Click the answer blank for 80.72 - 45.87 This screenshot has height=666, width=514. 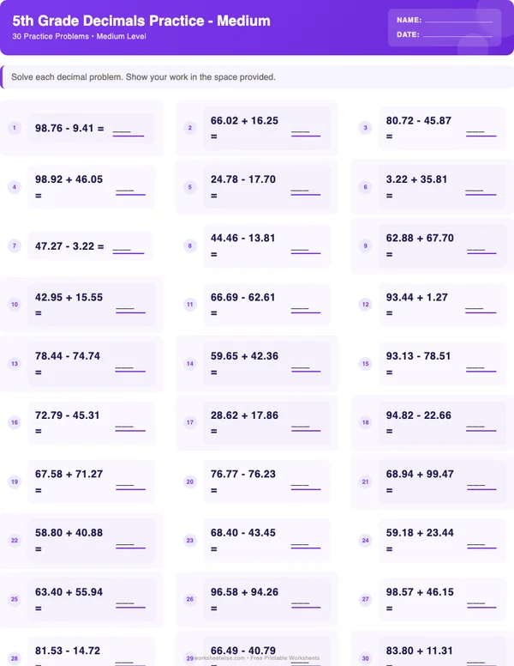pos(481,135)
